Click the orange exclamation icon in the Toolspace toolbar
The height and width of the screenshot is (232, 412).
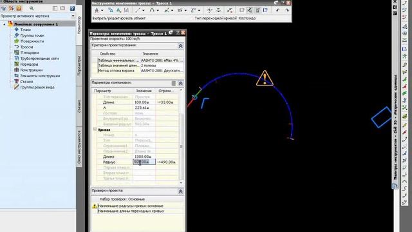[x=19, y=8]
